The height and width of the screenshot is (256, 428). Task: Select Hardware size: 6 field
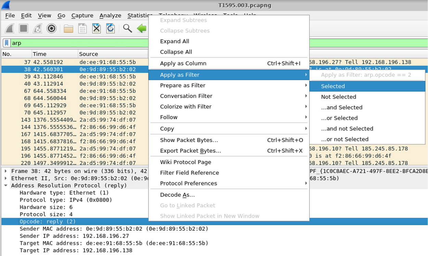[x=46, y=207]
